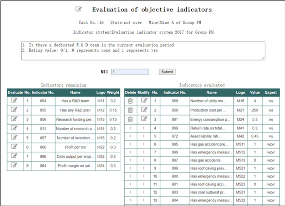Screen dimensions: 285x206
Task: Select the 'Return rate on total' row cell
Action: [211, 129]
